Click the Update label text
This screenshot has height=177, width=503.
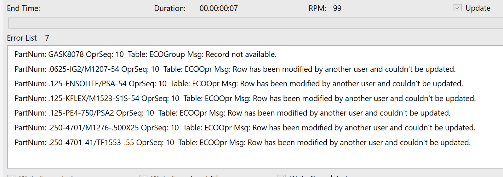pyautogui.click(x=478, y=8)
